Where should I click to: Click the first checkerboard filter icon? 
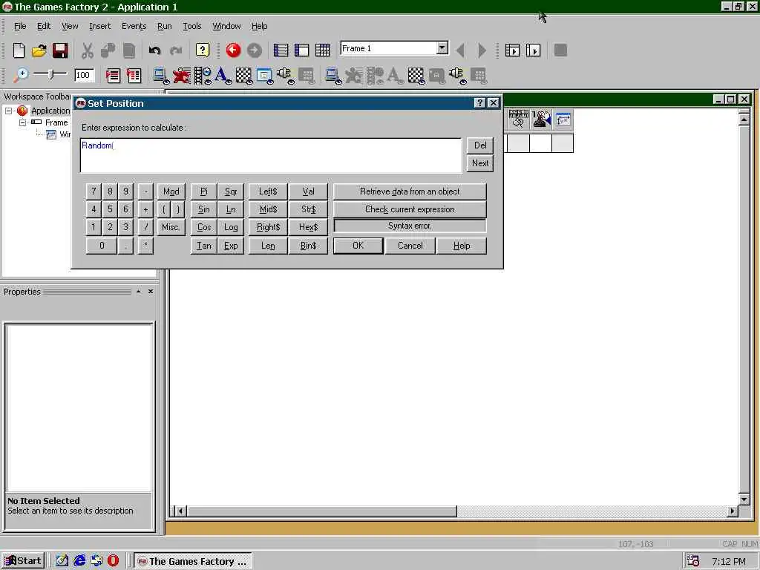pos(243,76)
